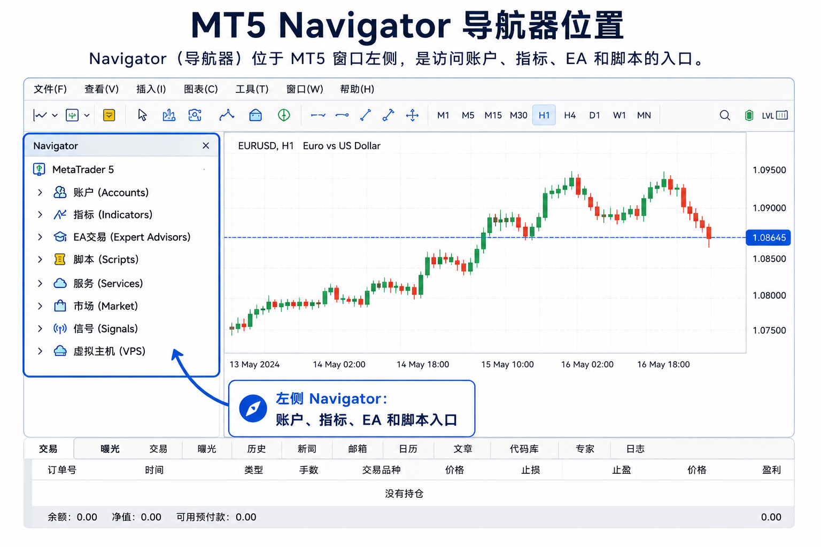821x547 pixels.
Task: Click the Expert Advisors graduation cap icon
Action: [60, 237]
